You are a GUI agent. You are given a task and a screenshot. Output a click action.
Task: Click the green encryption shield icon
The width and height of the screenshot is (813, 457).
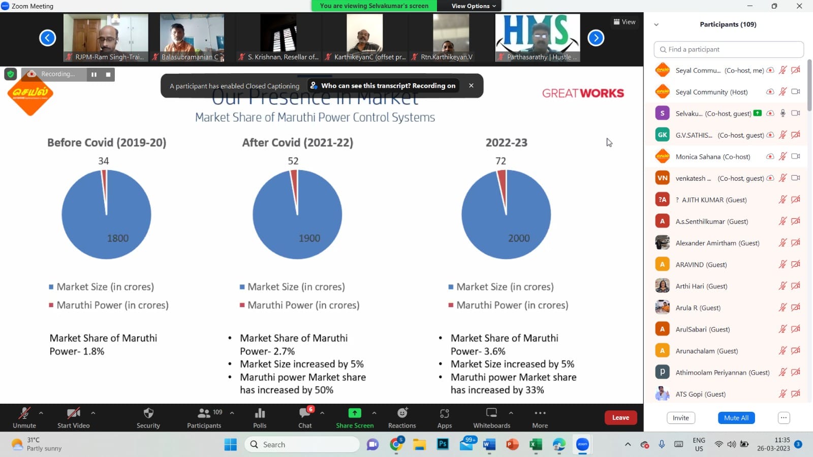tap(10, 74)
